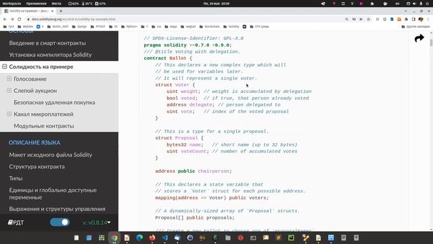Expand the Слепой аукцион tree item
The width and height of the screenshot is (433, 244).
[9, 90]
